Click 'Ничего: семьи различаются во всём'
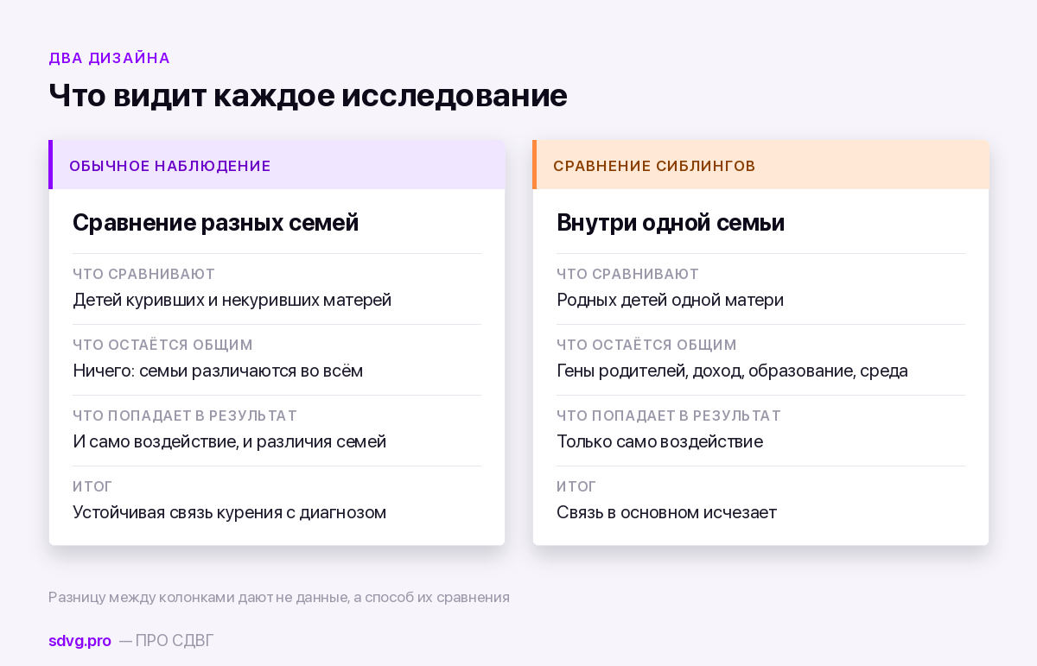1037x666 pixels. [x=218, y=371]
